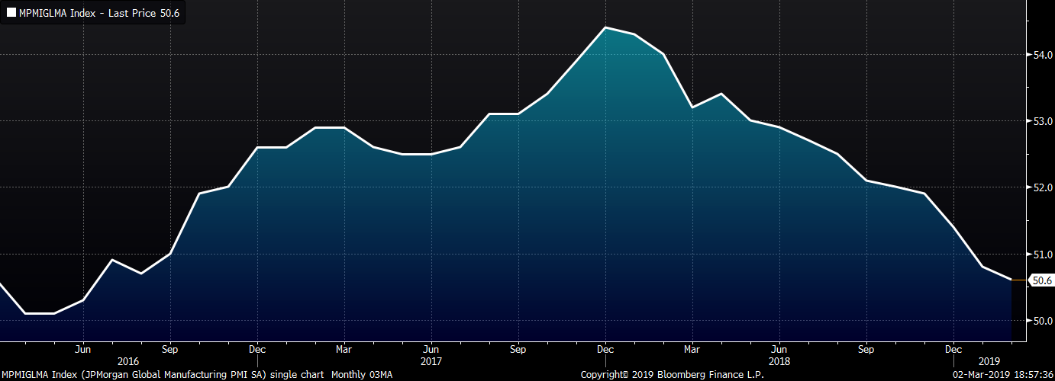
Task: Click the JPMorgan Global Manufacturing PMI SA footer description
Action: tap(197, 374)
